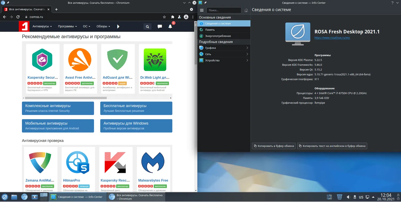Open the Chromium extensions puzzle icon
Screen dimensions: 401x202
click(x=173, y=17)
